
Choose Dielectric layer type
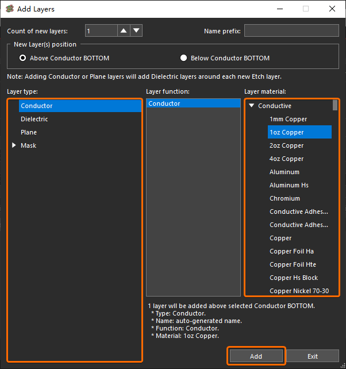[x=34, y=119]
